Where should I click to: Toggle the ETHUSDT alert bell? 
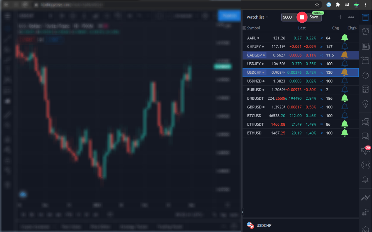click(x=345, y=124)
